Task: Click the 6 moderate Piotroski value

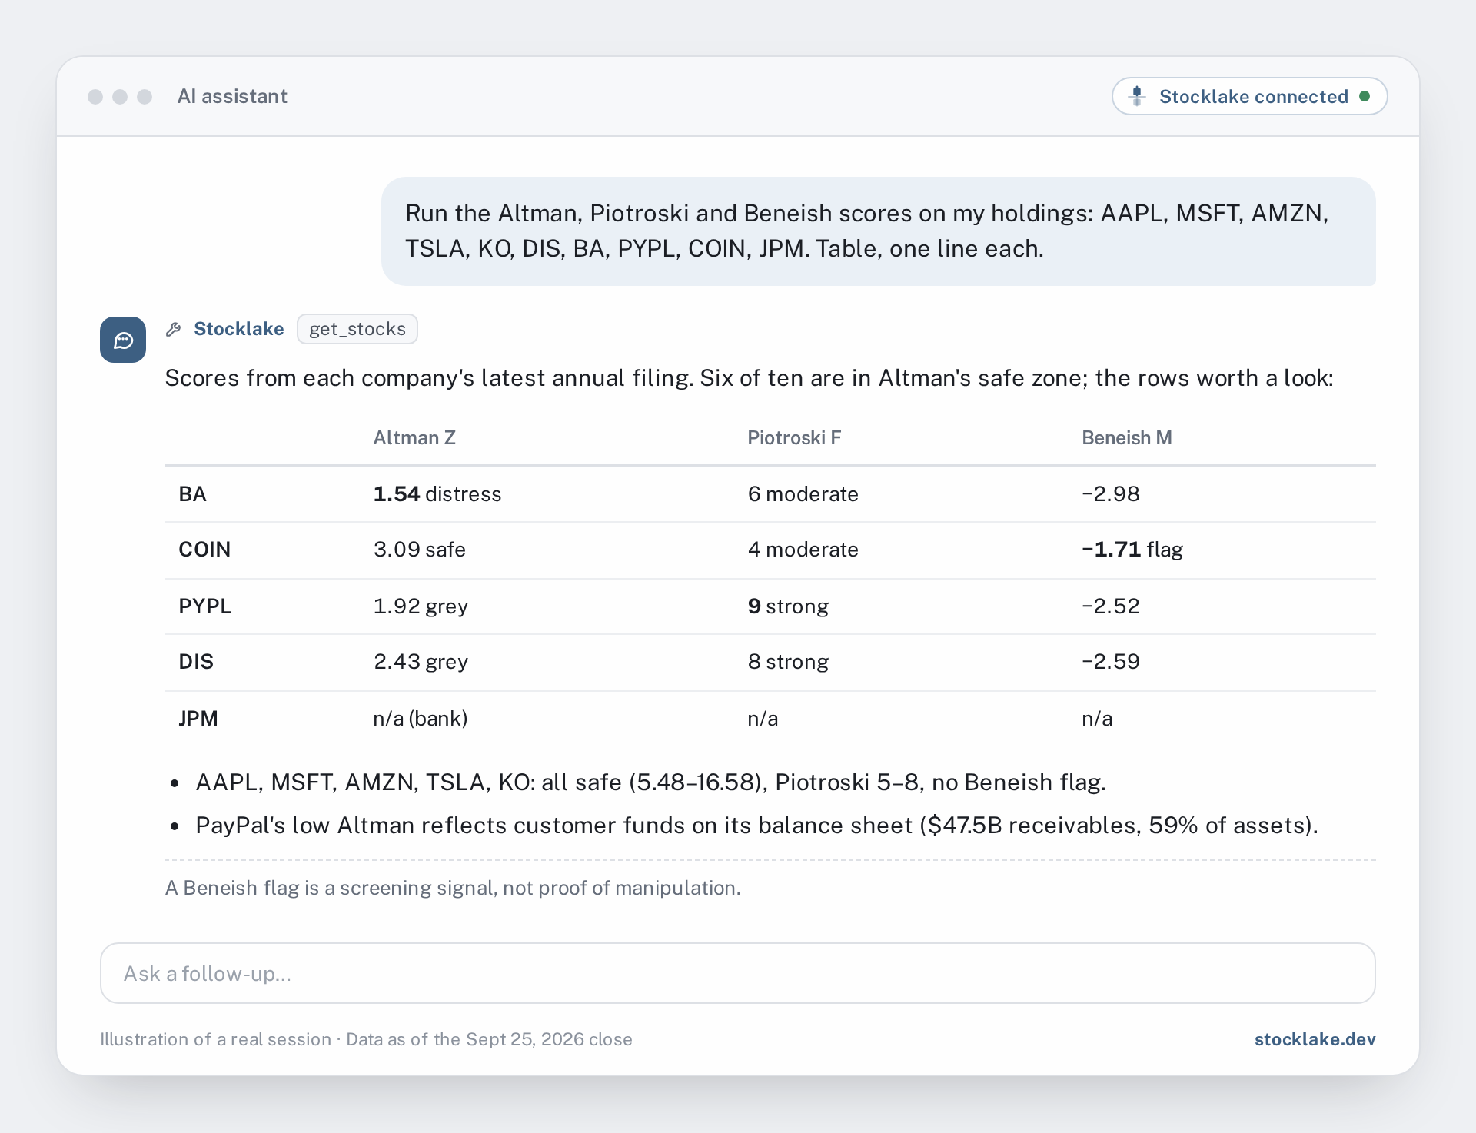Action: point(803,493)
